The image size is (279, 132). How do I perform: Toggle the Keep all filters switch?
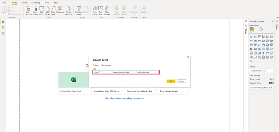coord(271,83)
